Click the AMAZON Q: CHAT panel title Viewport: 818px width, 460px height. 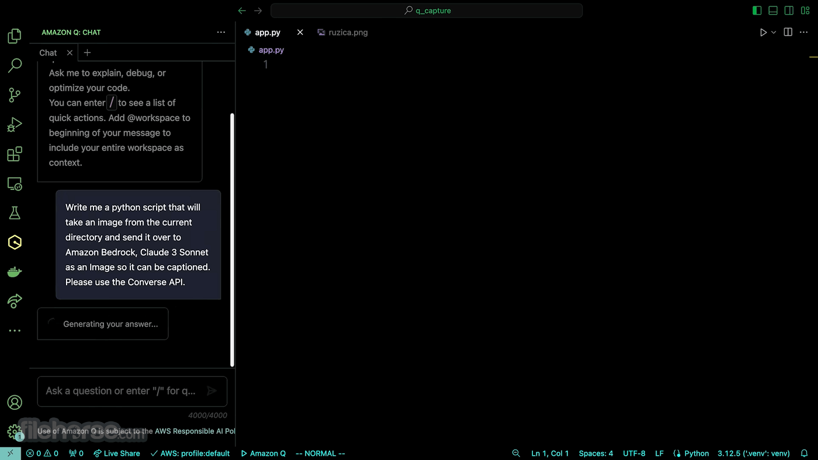click(71, 32)
